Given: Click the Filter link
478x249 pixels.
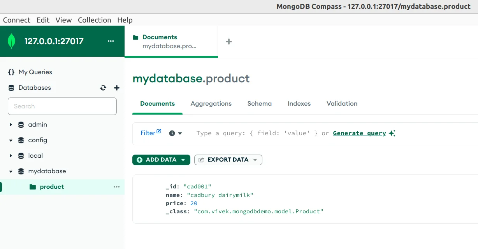Looking at the screenshot, I should (x=148, y=133).
